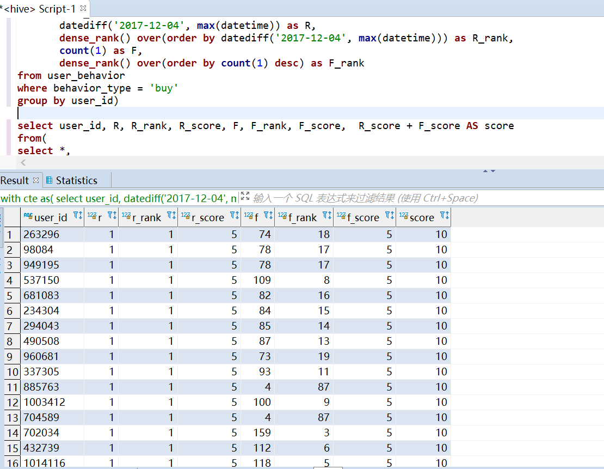
Task: Click the SQL filter expression input field
Action: coord(365,198)
